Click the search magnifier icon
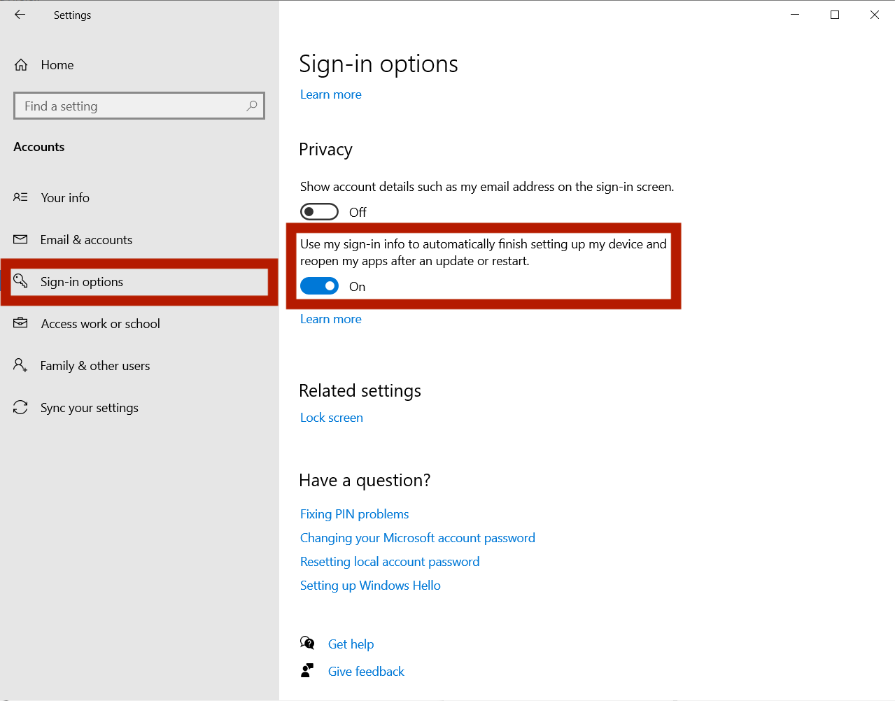This screenshot has height=701, width=895. pos(252,106)
